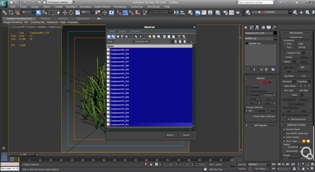This screenshot has width=315, height=172.
Task: Toggle the Smooth Result checkbox
Action: [284, 129]
